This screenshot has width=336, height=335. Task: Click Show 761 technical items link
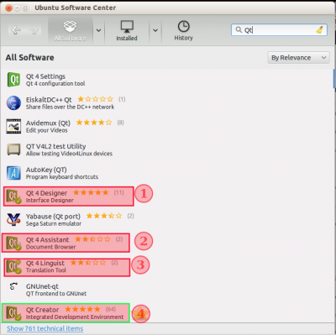point(45,328)
